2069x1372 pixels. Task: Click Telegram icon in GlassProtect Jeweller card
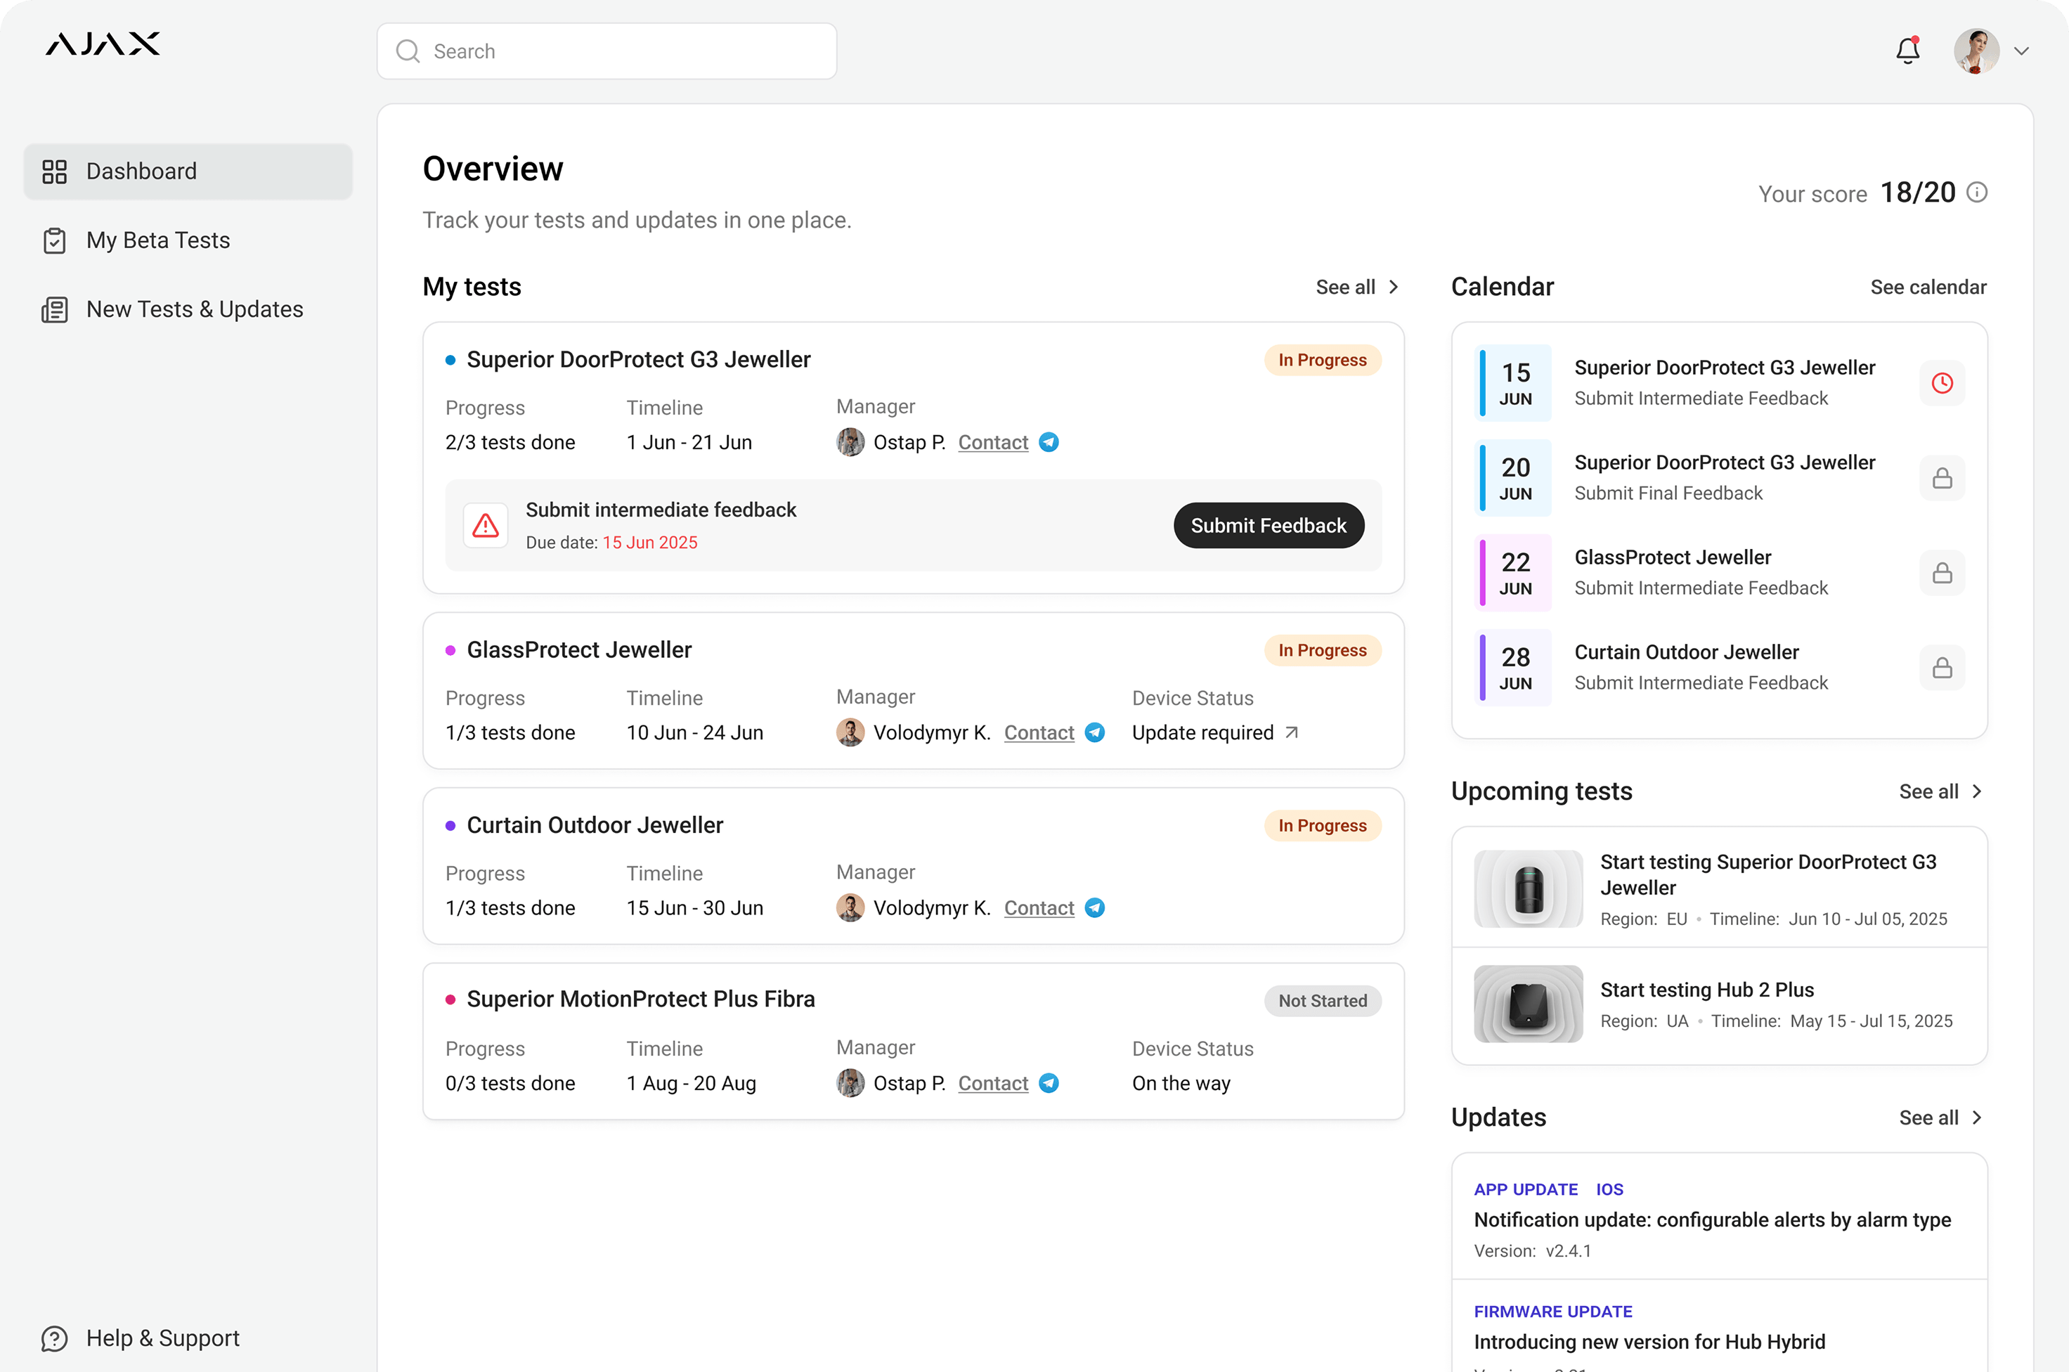click(x=1094, y=733)
